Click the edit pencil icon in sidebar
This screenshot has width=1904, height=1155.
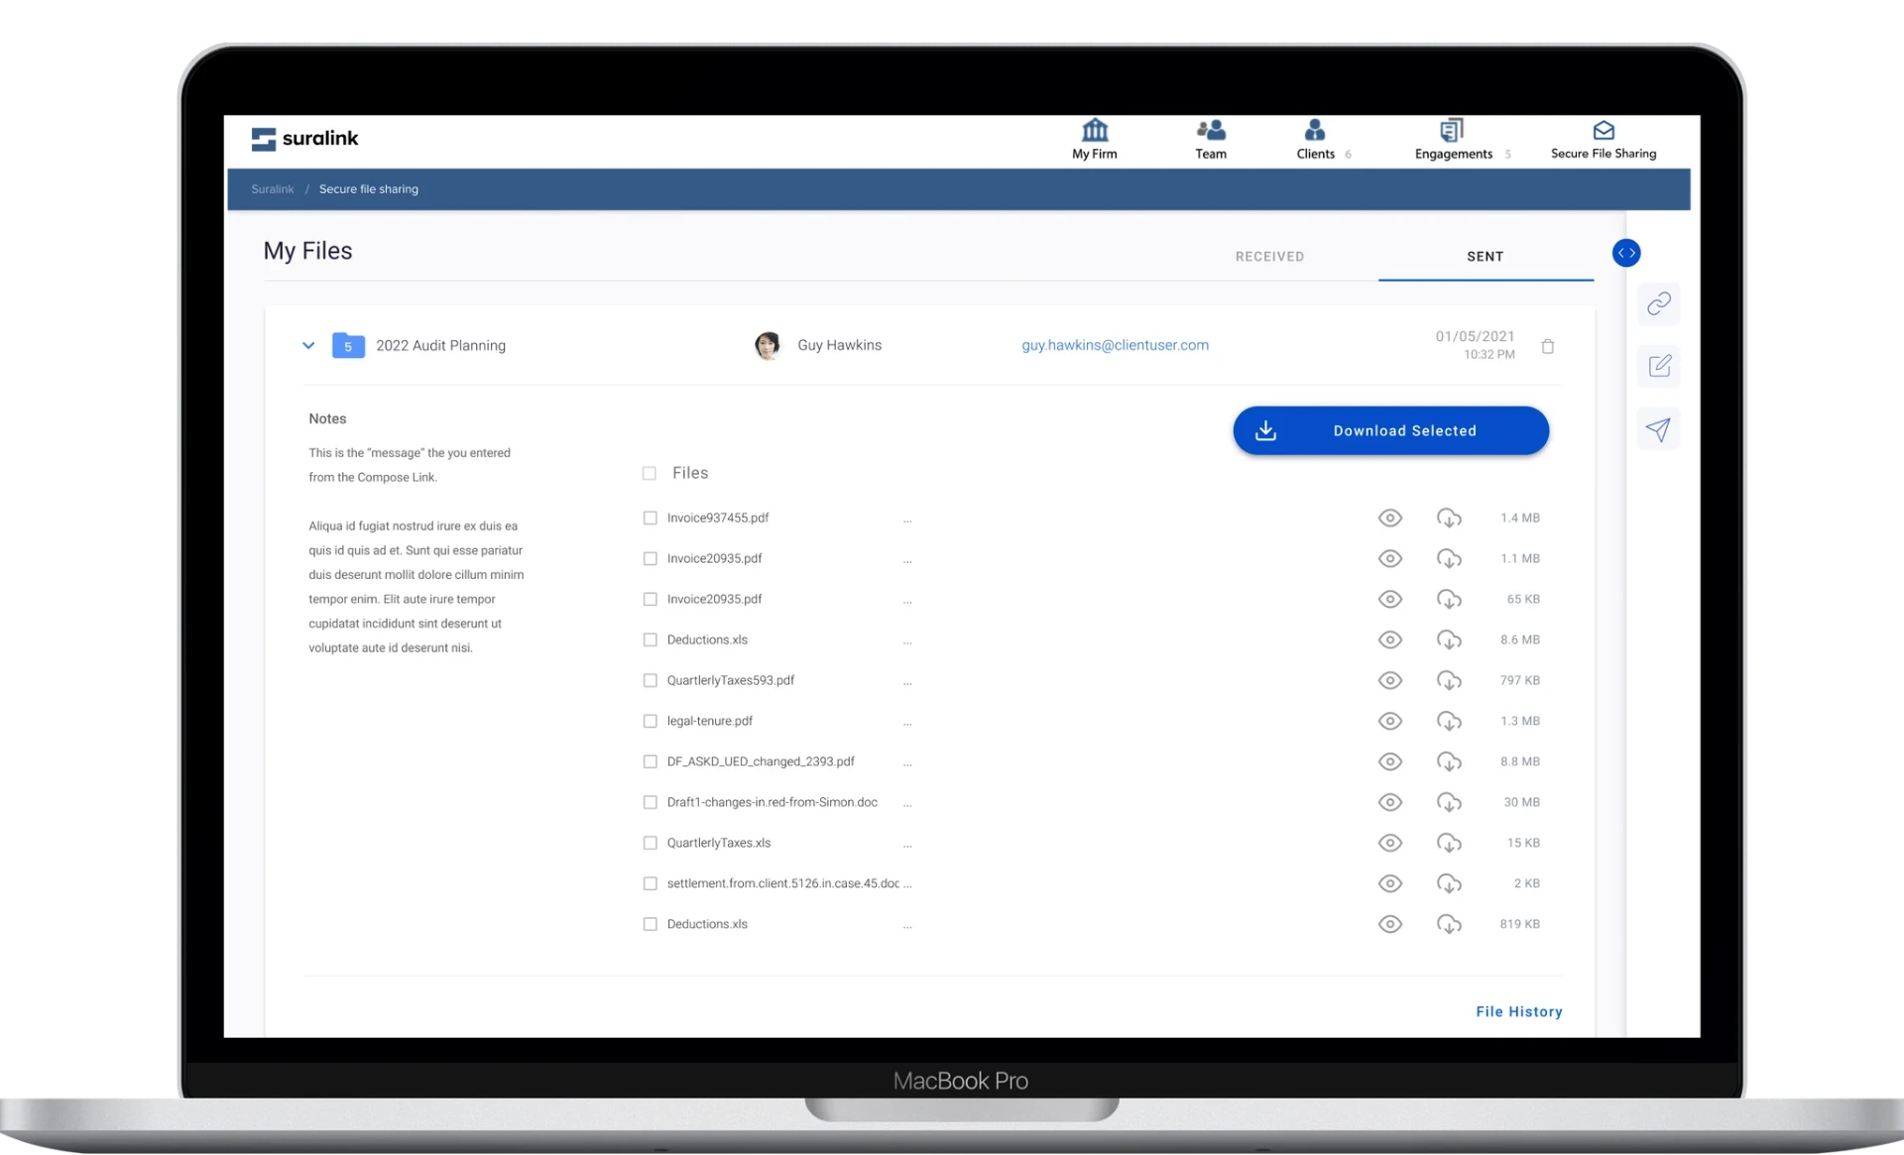pos(1659,366)
